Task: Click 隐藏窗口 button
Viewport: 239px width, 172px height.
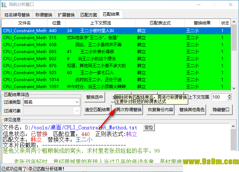Action: [221, 110]
